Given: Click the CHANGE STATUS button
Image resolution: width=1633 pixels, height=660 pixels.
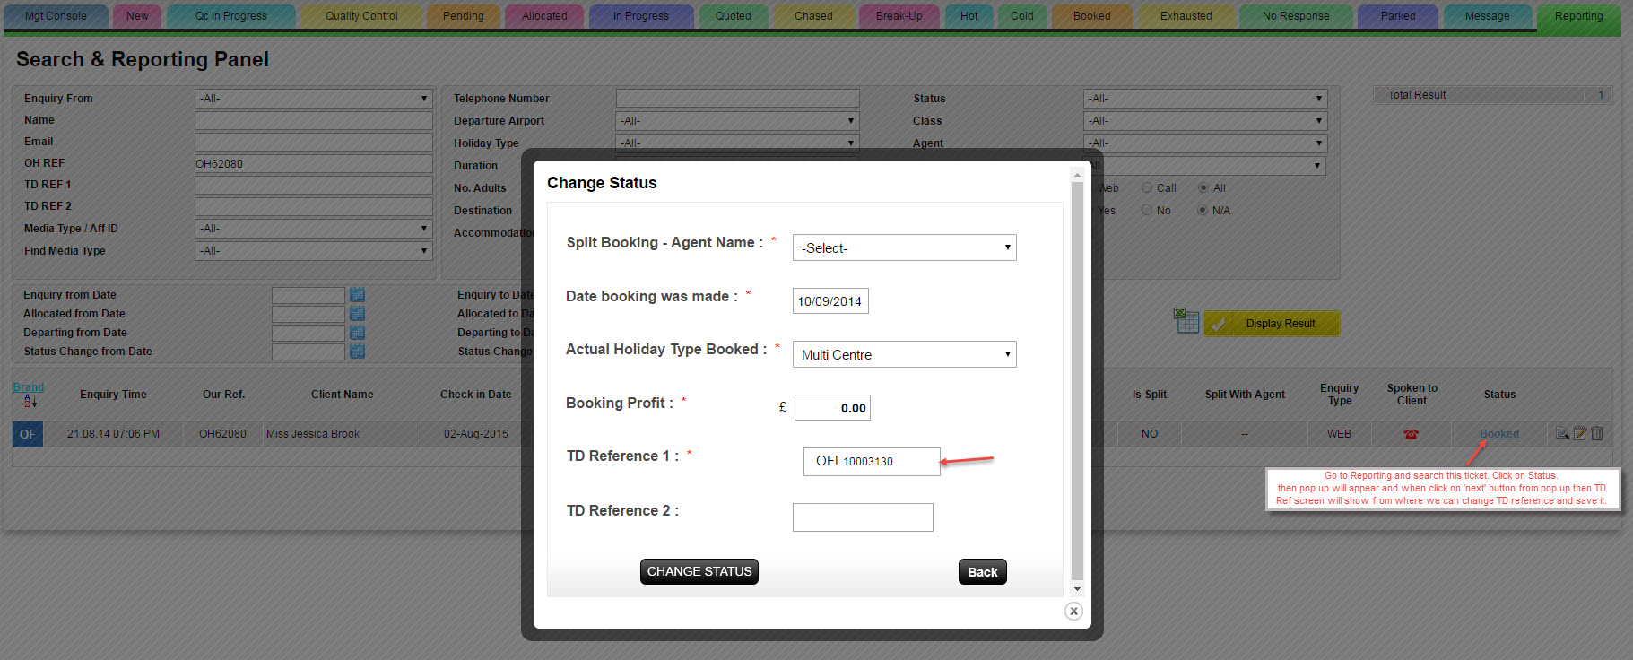Looking at the screenshot, I should tap(699, 571).
